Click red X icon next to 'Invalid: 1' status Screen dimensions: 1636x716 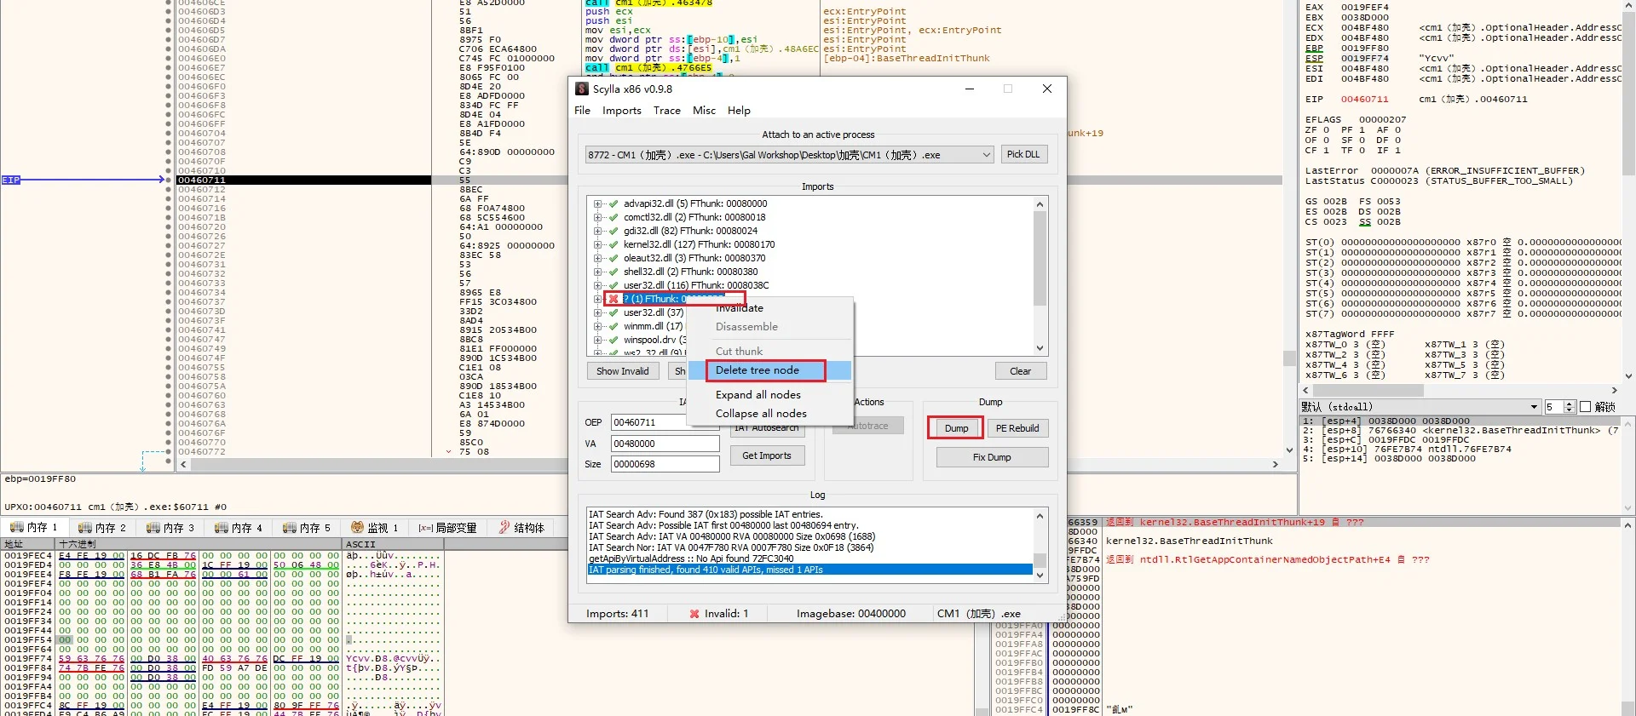694,613
